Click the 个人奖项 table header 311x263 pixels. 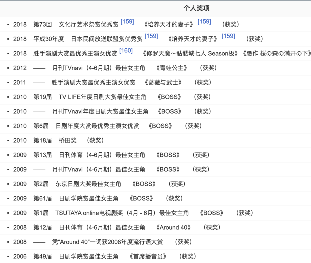196,8
